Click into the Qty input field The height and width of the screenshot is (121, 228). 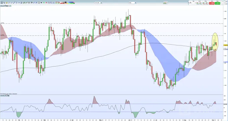tap(193, 3)
